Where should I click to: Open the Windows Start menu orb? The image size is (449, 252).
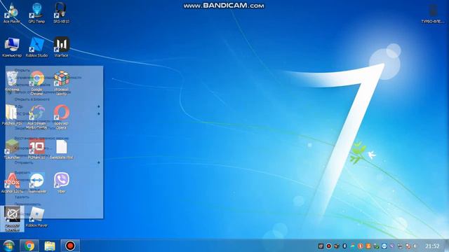click(8, 246)
